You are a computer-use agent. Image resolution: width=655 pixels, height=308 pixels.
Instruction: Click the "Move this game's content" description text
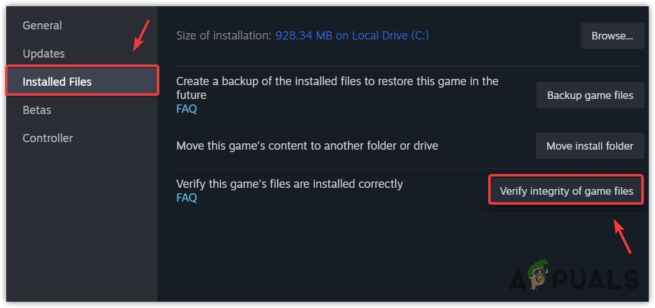pos(307,146)
